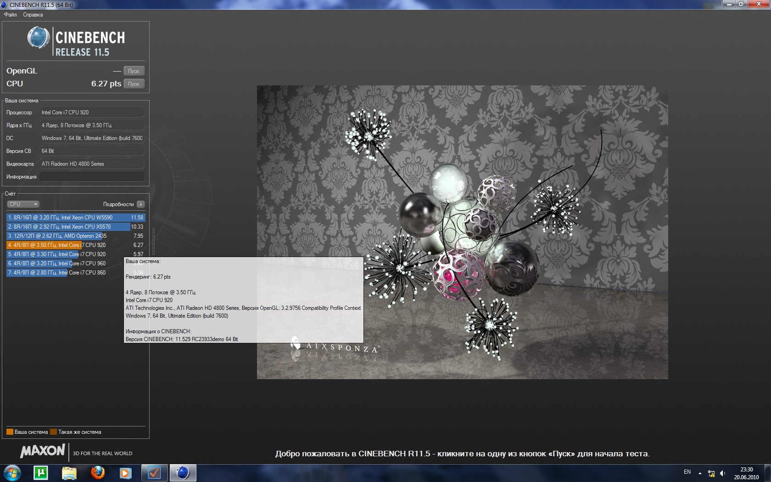The width and height of the screenshot is (771, 482).
Task: Open uTorrent from the taskbar
Action: [41, 473]
